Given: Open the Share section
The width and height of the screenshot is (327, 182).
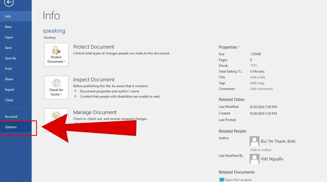Looking at the screenshot, I should (x=16, y=79).
